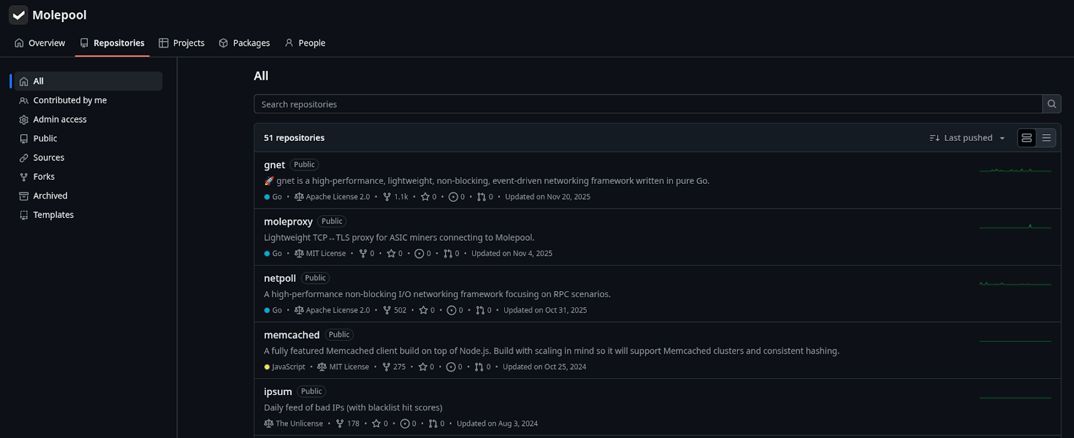
Task: Open the Packages tab
Action: (x=244, y=43)
